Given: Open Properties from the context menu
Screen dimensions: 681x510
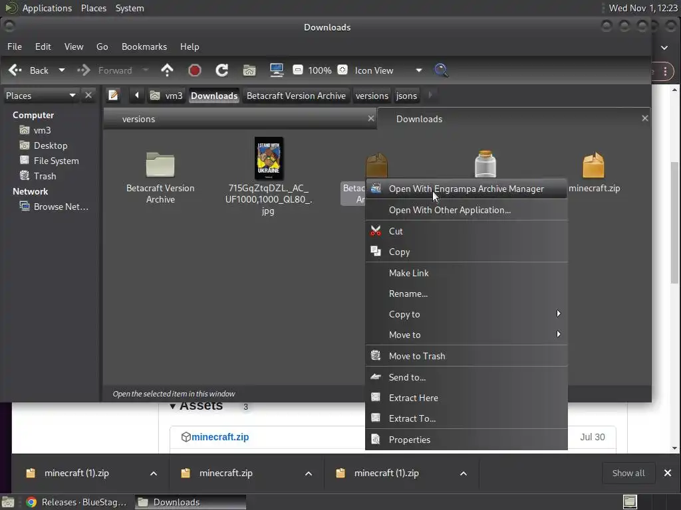Looking at the screenshot, I should pos(466,440).
